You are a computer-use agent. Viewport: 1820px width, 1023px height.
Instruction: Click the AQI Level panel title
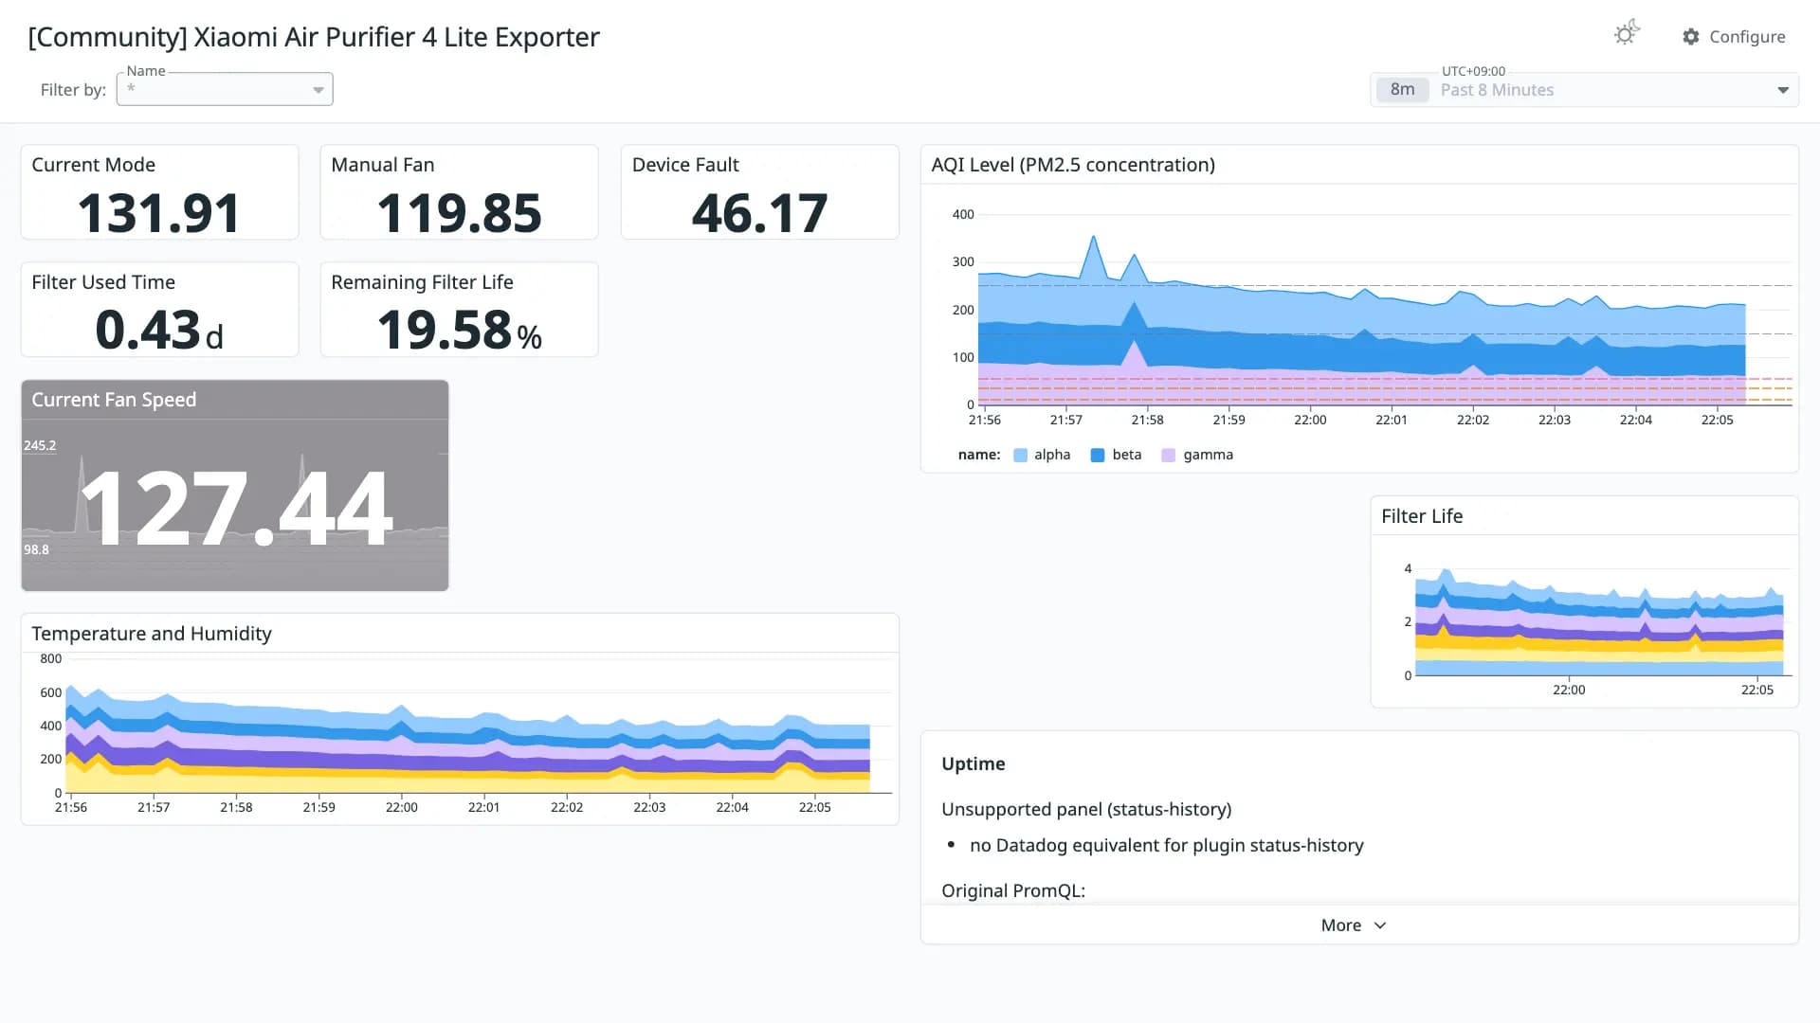[x=1073, y=165]
